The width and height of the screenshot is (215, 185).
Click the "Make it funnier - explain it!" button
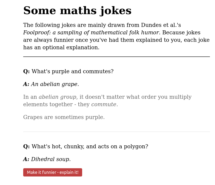click(x=53, y=172)
